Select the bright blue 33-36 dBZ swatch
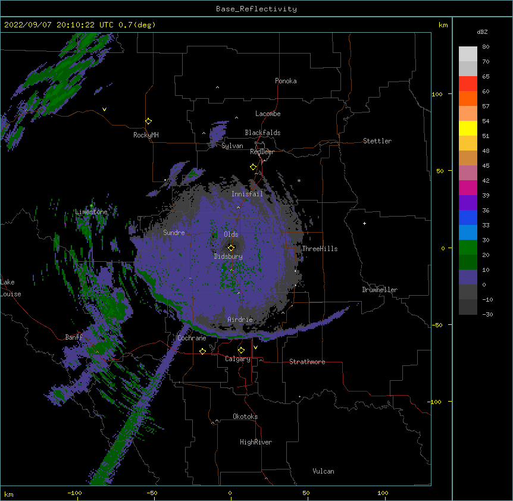Screen dimensions: 513x501 click(468, 217)
